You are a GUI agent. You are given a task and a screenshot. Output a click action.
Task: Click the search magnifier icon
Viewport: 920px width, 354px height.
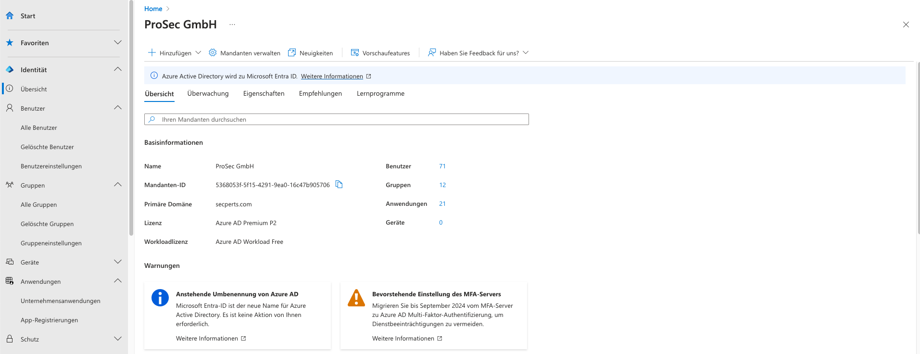152,119
